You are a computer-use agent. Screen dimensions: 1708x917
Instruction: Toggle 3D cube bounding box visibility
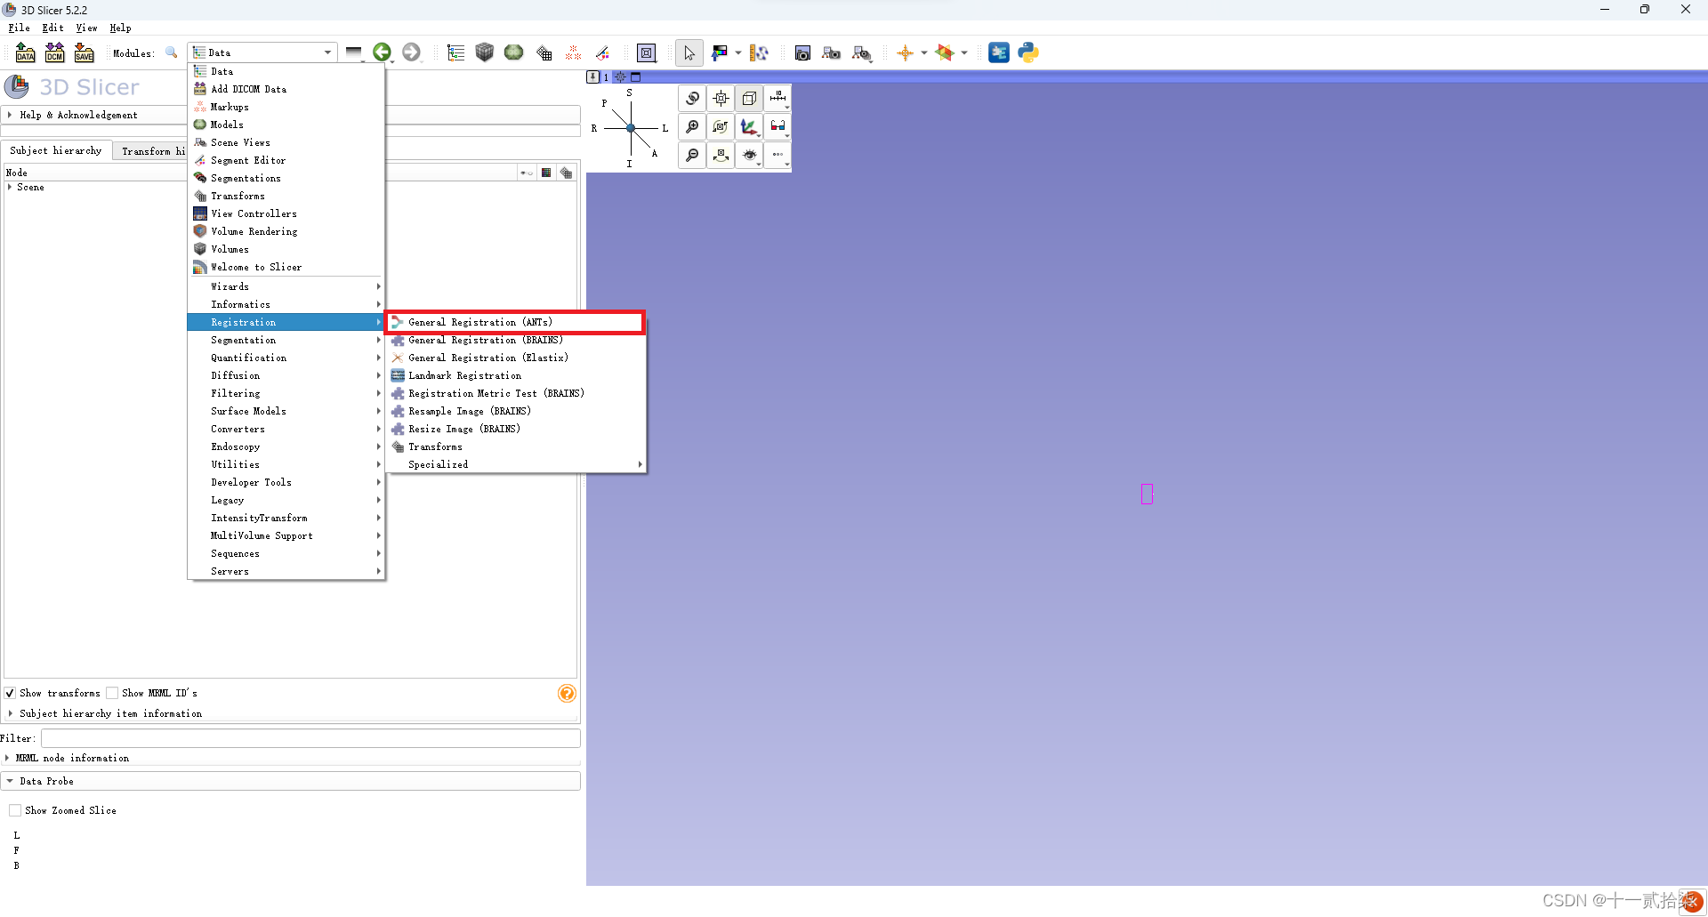(750, 99)
